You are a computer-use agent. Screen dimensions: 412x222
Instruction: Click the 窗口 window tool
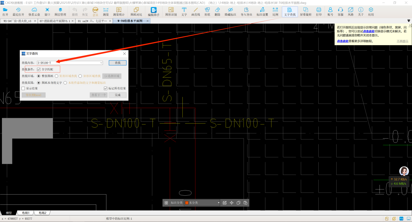point(47,12)
